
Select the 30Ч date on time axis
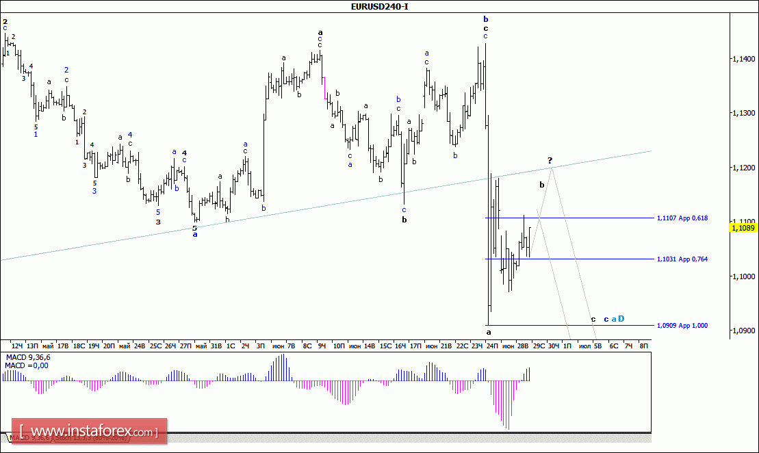(553, 346)
